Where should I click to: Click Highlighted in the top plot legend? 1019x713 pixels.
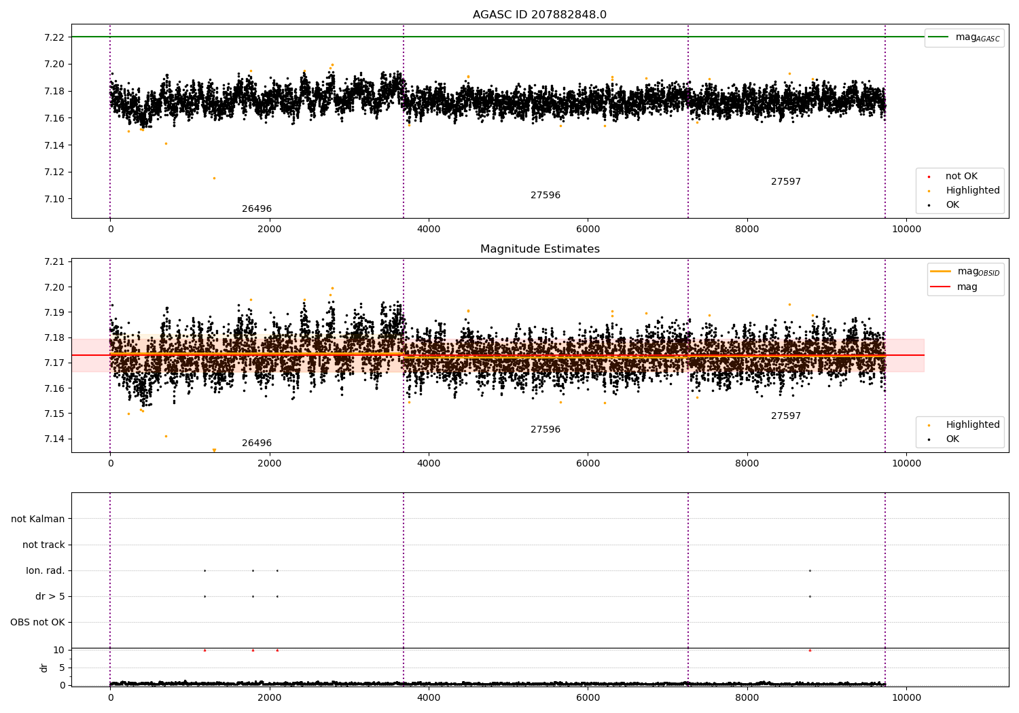point(973,191)
